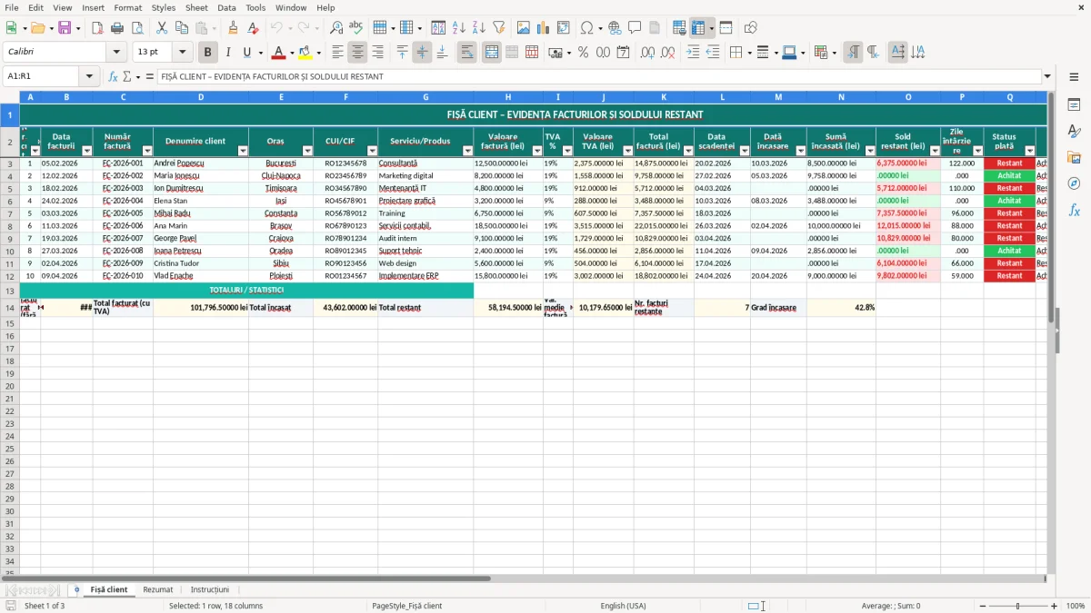The height and width of the screenshot is (613, 1091).
Task: Select row 14 header
Action: (10, 308)
